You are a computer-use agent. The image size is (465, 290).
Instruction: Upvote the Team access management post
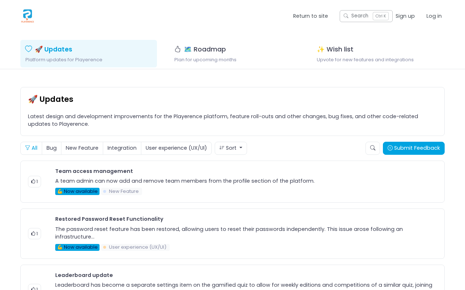tap(35, 182)
